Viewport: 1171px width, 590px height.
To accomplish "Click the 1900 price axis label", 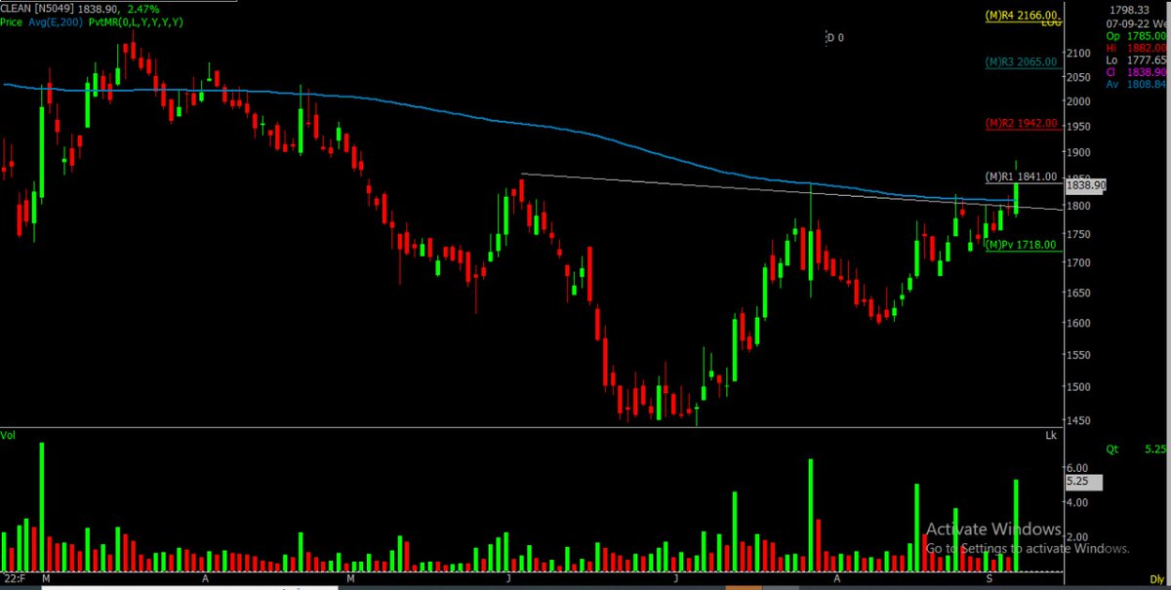I will (x=1078, y=153).
